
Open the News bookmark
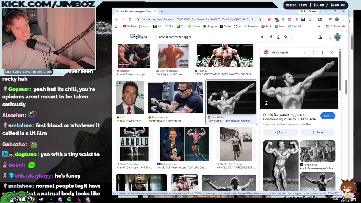pos(280,26)
